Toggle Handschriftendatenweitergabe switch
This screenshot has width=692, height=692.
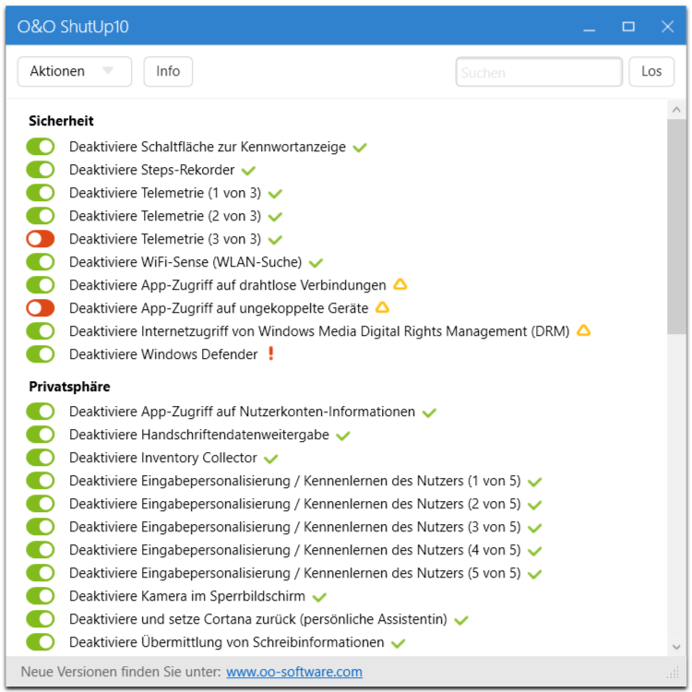pyautogui.click(x=41, y=435)
